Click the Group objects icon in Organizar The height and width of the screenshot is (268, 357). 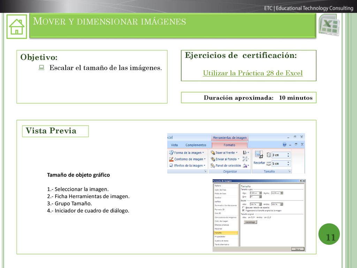[246, 159]
